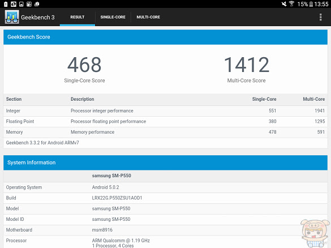This screenshot has width=331, height=248.
Task: Tap the Processor label
Action: [16, 241]
